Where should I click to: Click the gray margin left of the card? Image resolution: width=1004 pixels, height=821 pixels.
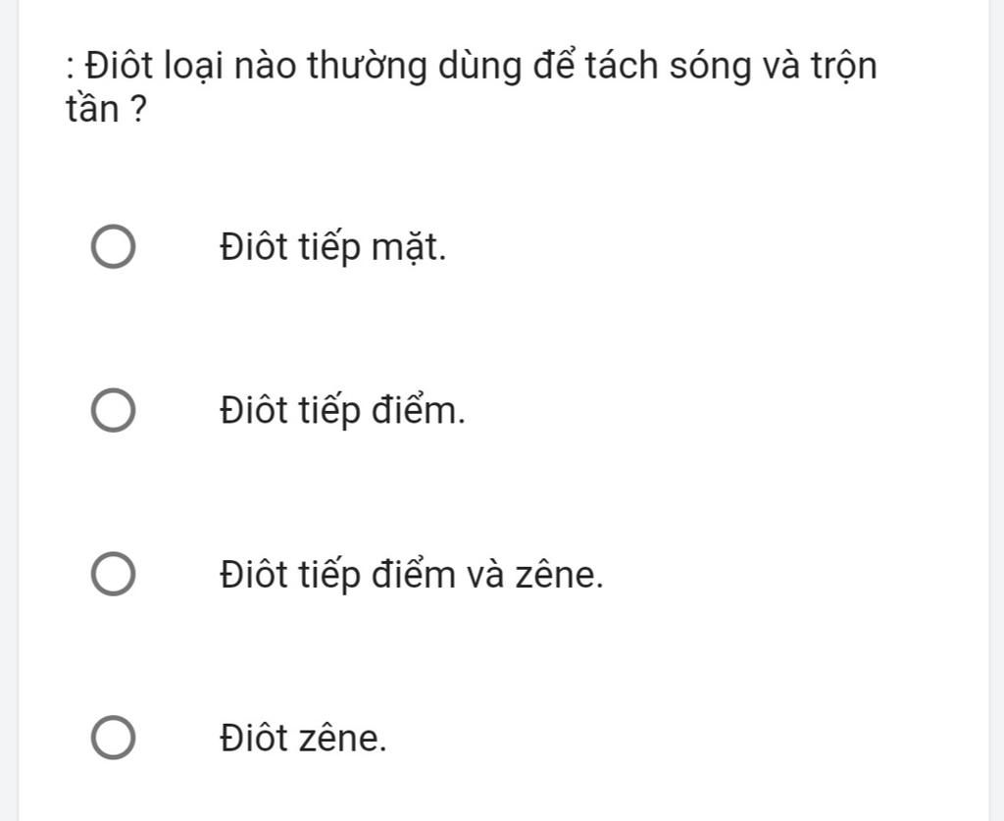pos(9,410)
